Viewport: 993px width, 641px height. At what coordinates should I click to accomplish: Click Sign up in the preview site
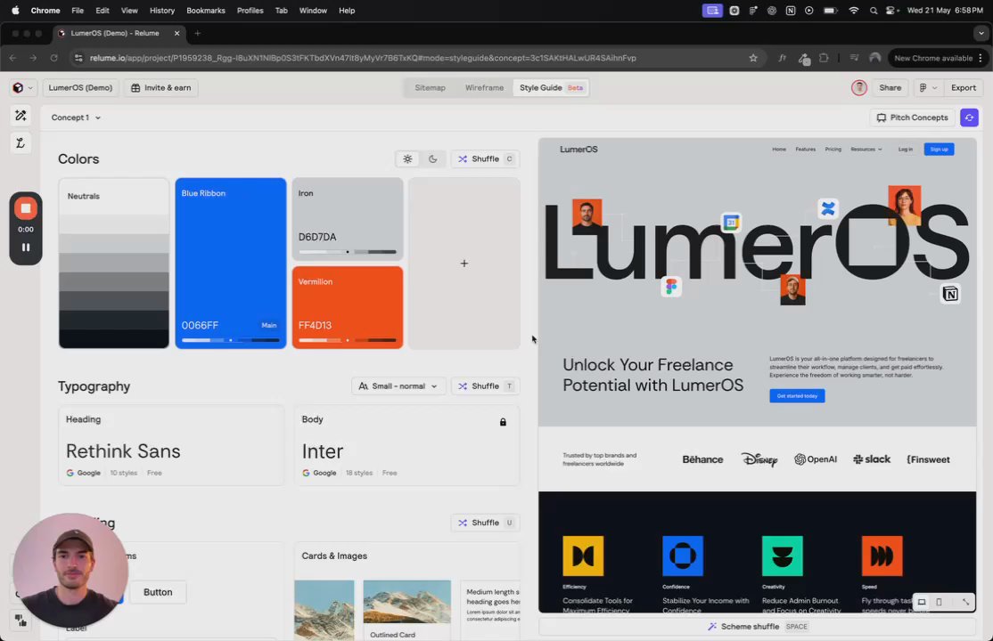[939, 150]
